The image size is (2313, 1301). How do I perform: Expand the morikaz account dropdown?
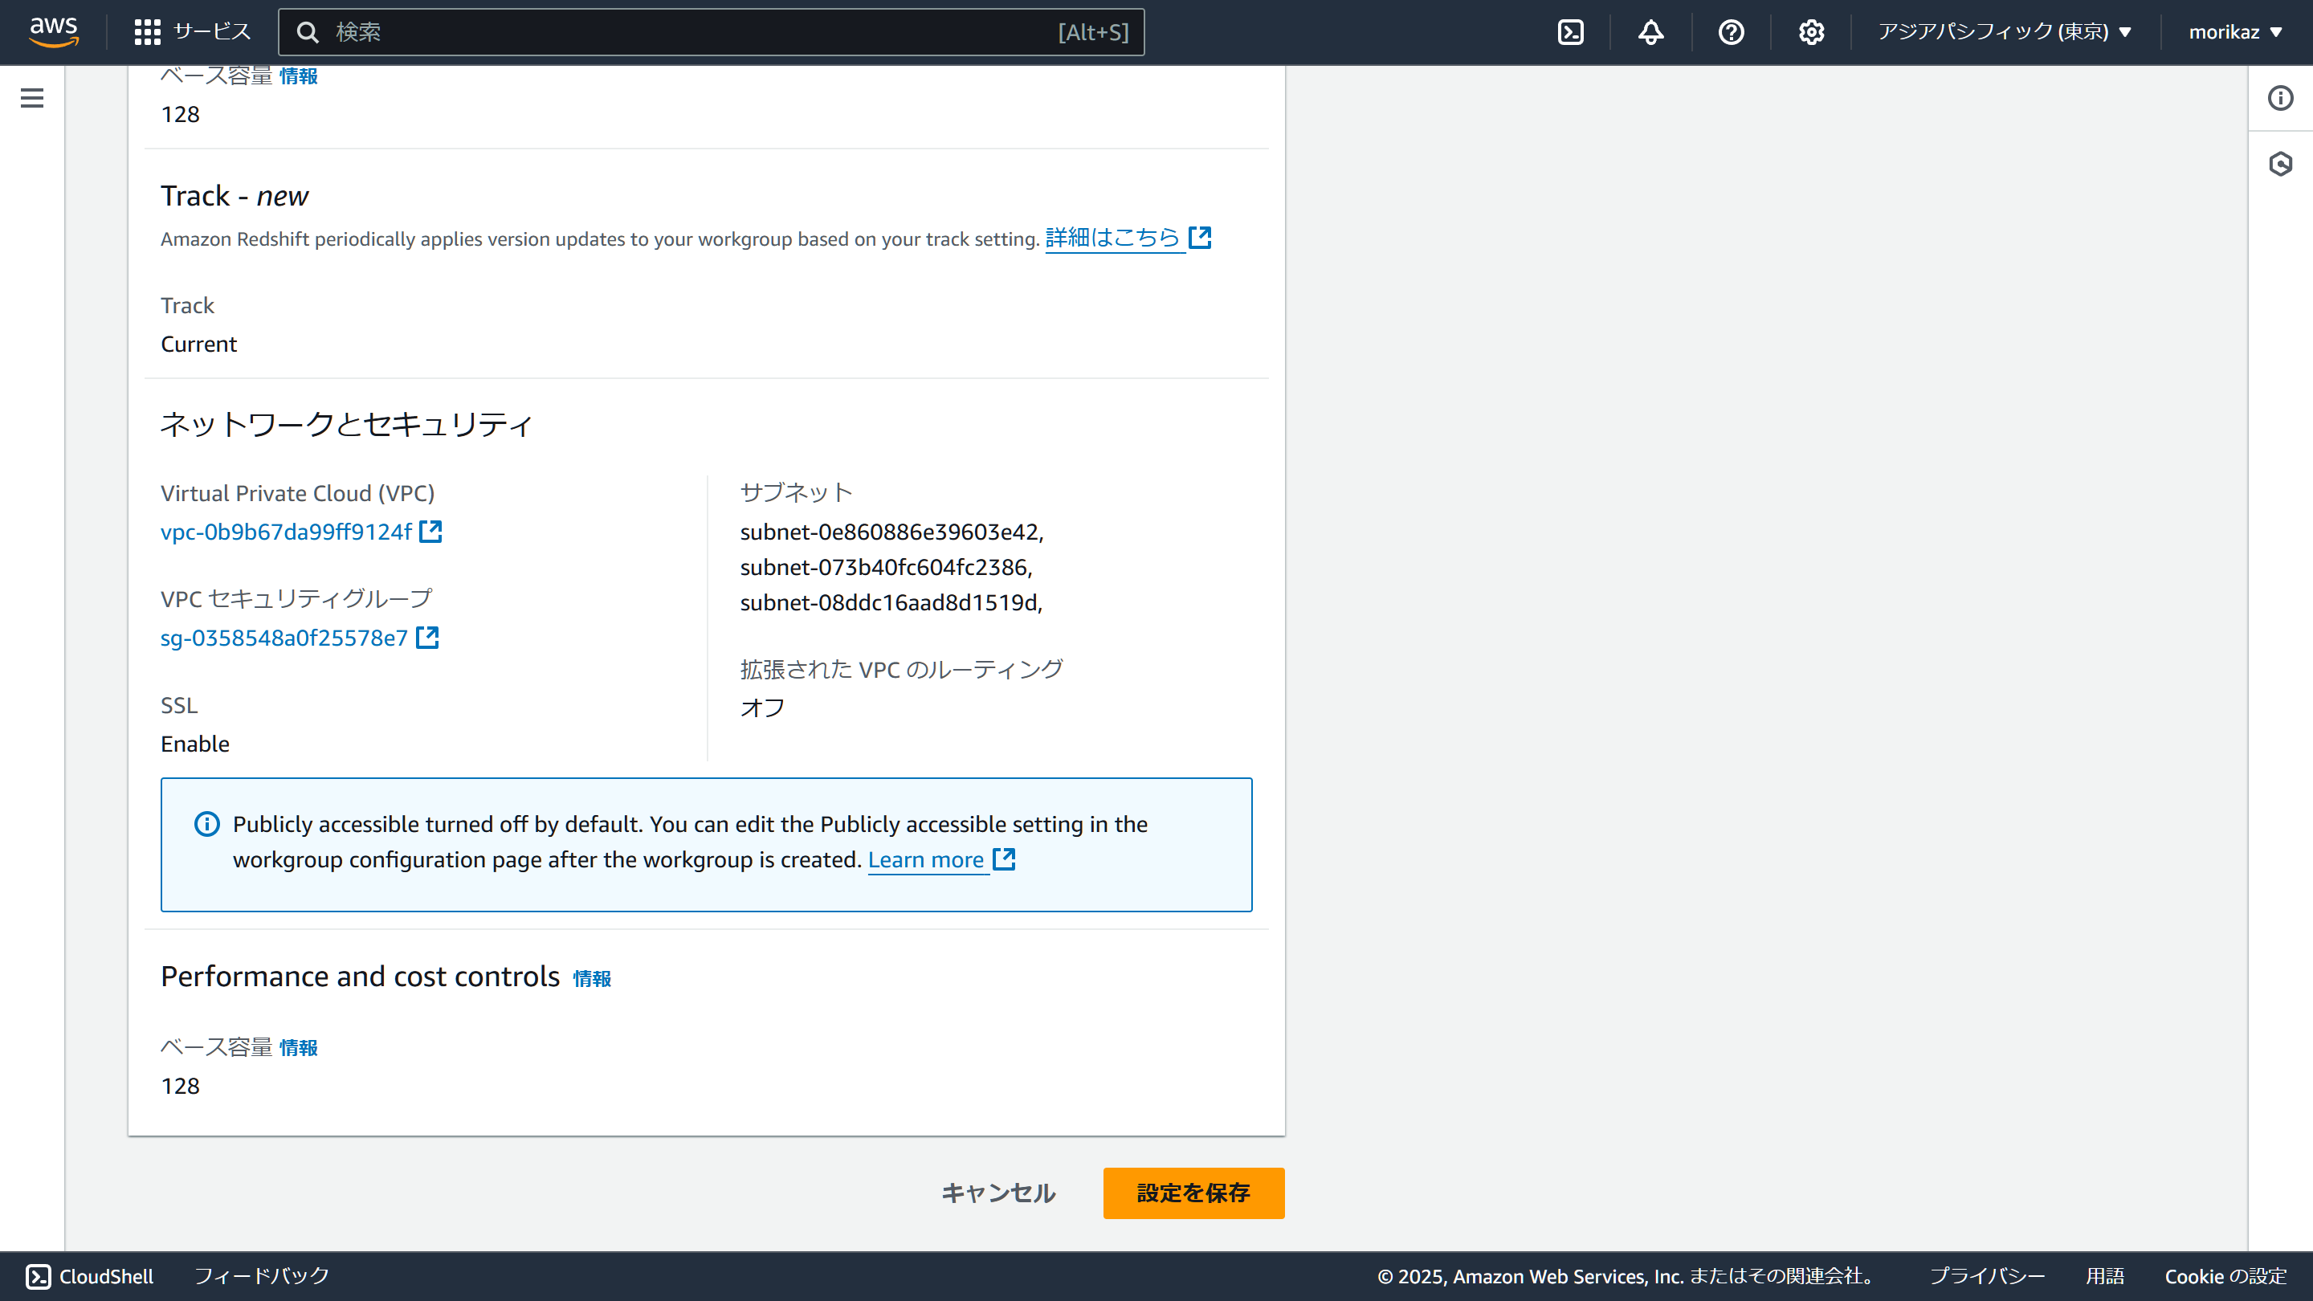click(2234, 32)
